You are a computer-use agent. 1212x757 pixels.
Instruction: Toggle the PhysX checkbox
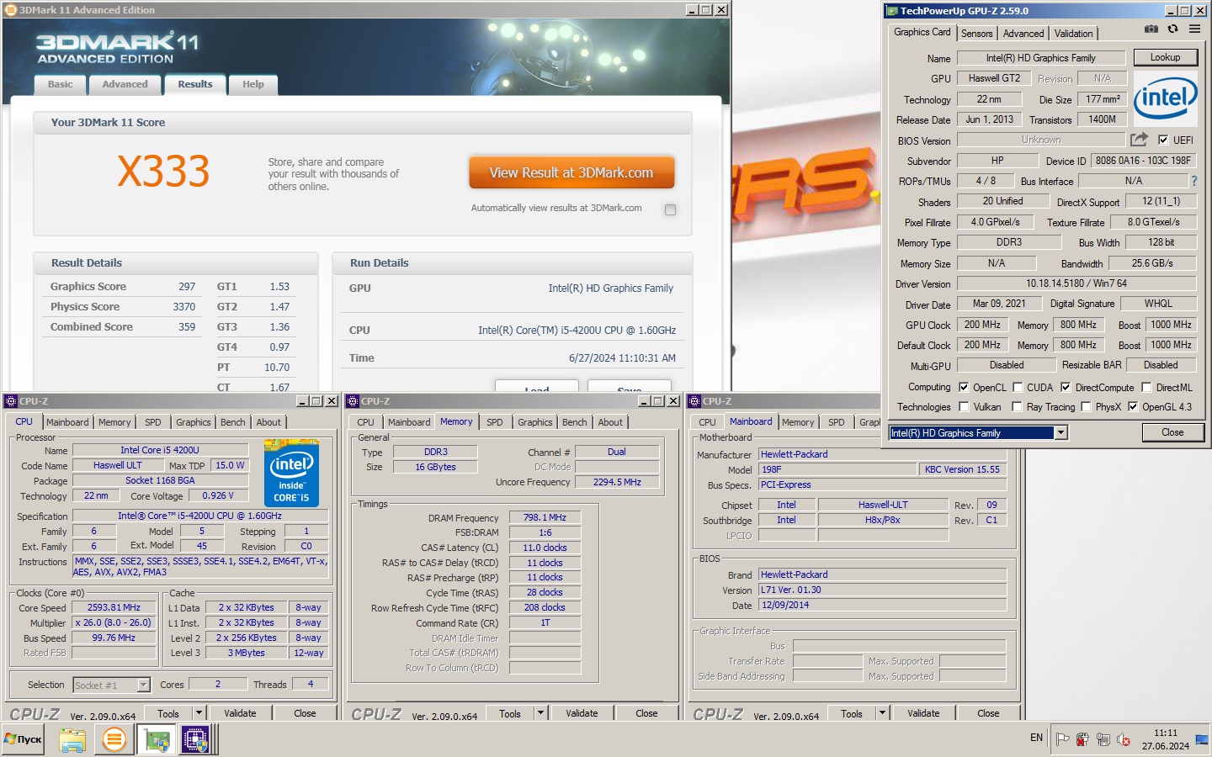(1086, 406)
